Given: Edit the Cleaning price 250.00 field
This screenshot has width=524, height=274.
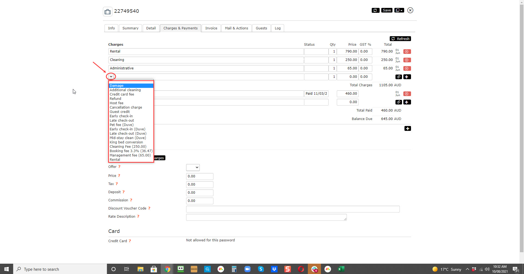Looking at the screenshot, I should (347, 60).
